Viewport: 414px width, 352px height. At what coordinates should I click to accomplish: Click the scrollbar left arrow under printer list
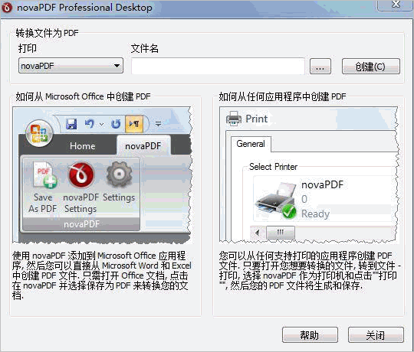click(258, 233)
